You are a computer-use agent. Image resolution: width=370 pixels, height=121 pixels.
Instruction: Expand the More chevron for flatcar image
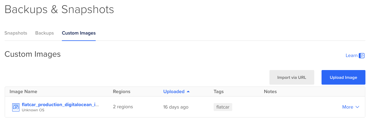coord(358,107)
